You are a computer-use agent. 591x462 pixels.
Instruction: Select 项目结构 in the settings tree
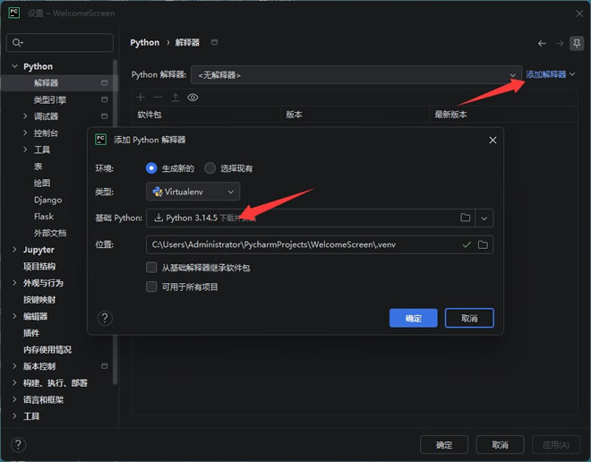click(39, 266)
